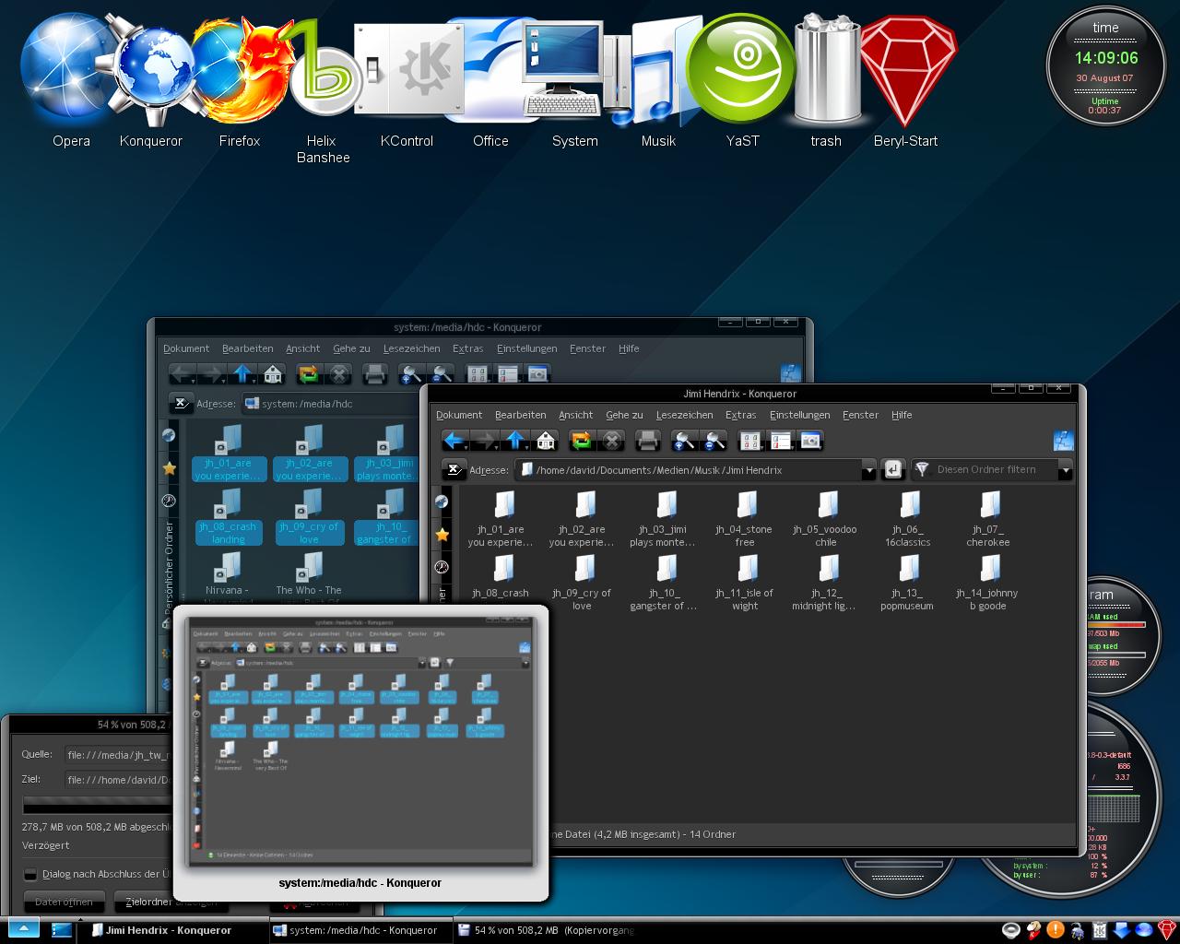Image resolution: width=1180 pixels, height=944 pixels.
Task: Select folder jh_14_johnny b goode
Action: (x=987, y=583)
